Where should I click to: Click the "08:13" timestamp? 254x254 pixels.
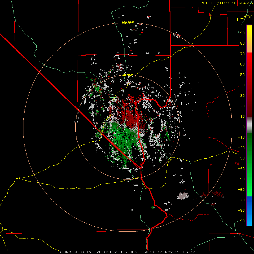[x=189, y=252]
